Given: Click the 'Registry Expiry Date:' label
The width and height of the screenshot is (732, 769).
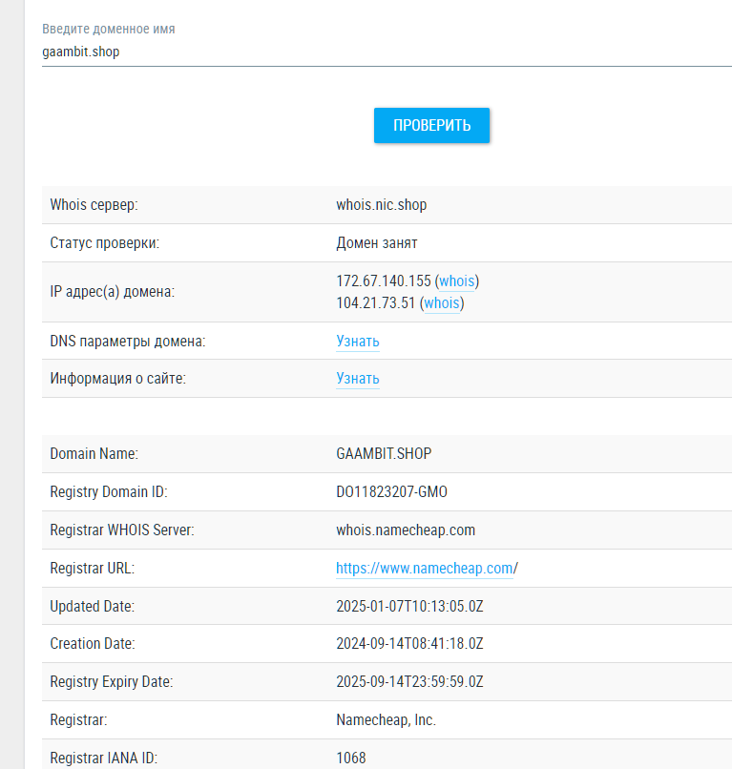Looking at the screenshot, I should 112,682.
